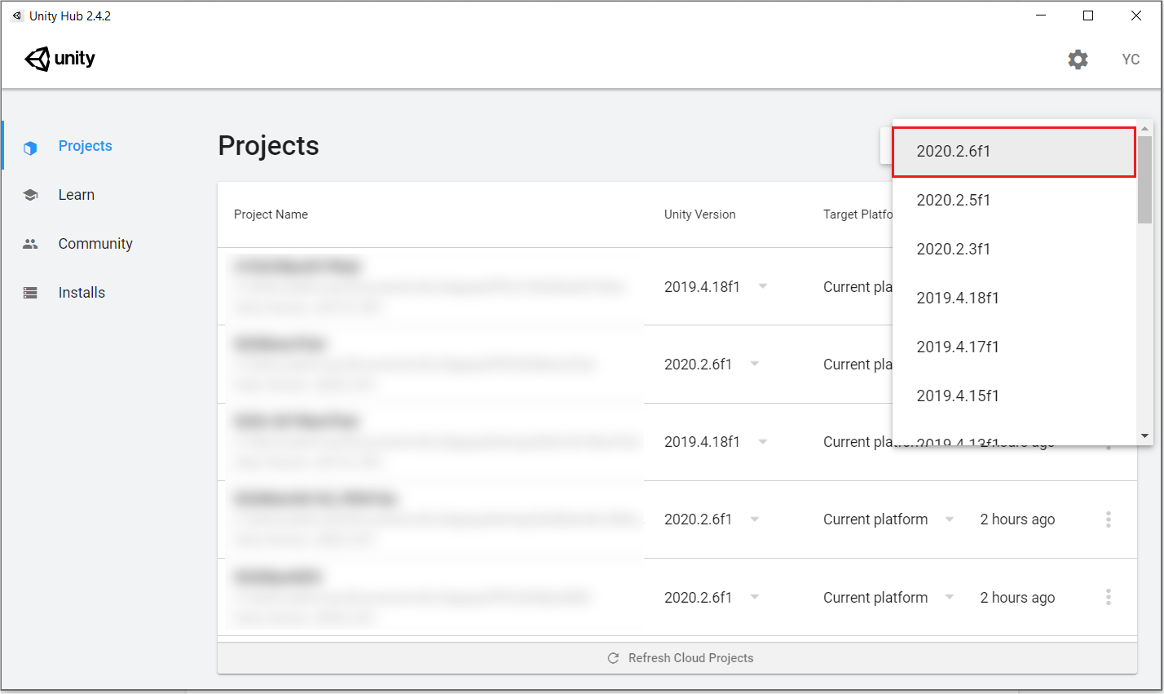
Task: Click the Unity Hub title bar icon
Action: click(17, 16)
